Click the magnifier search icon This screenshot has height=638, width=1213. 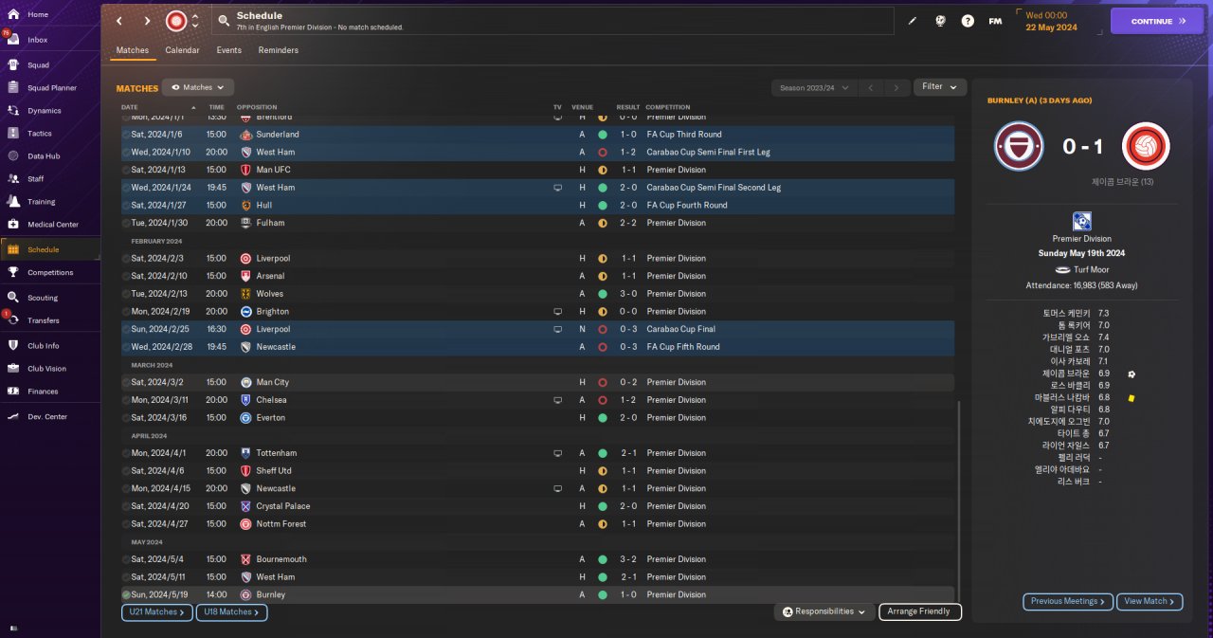point(224,20)
